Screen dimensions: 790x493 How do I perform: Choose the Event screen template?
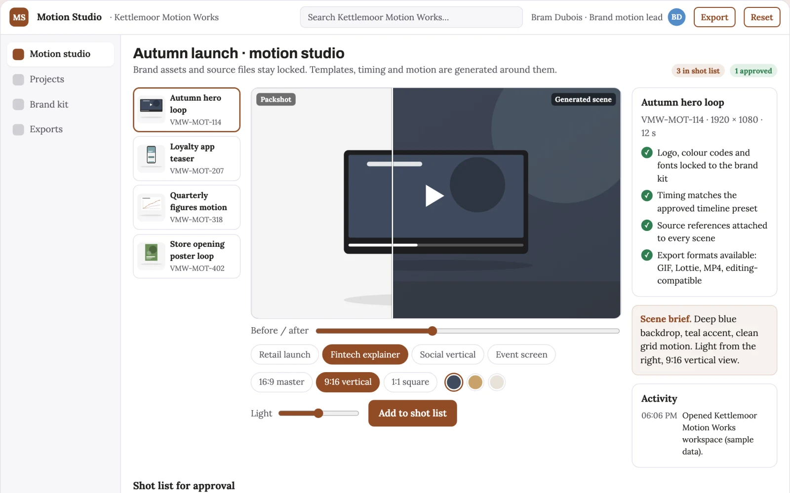click(x=521, y=355)
